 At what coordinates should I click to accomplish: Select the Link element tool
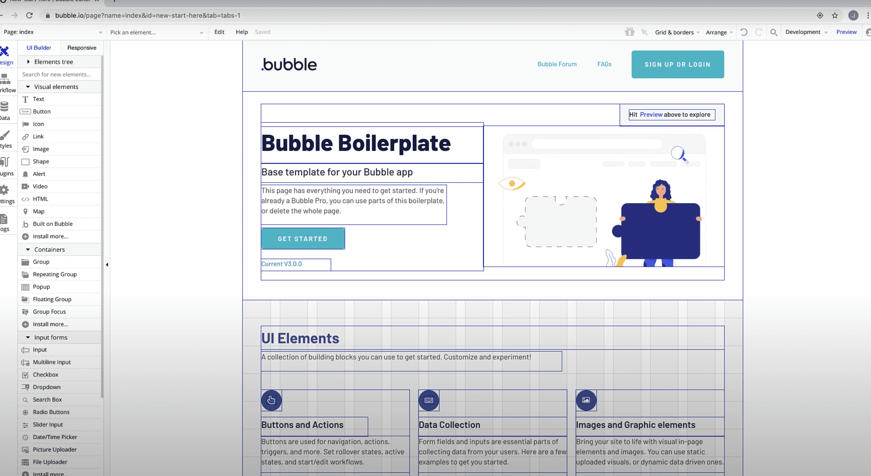(60, 137)
